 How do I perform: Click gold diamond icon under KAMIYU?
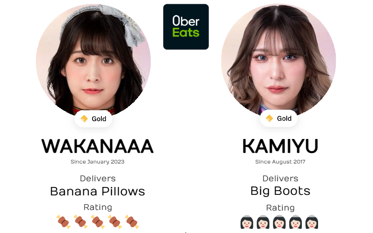(x=269, y=118)
